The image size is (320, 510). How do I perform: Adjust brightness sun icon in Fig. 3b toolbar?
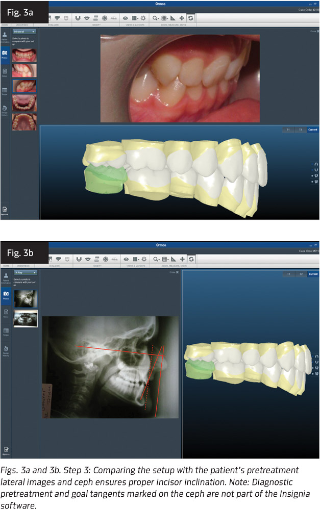pos(142,260)
